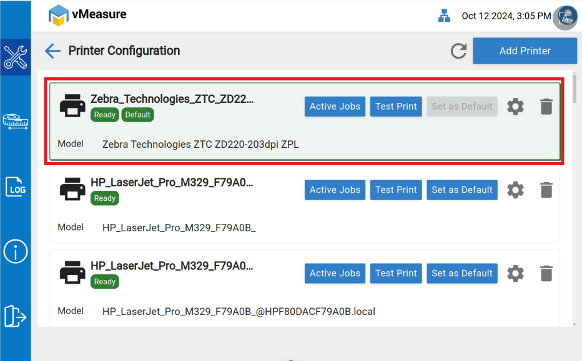Open the info circle sidebar icon
Viewport: 582px width, 361px height.
(x=16, y=251)
